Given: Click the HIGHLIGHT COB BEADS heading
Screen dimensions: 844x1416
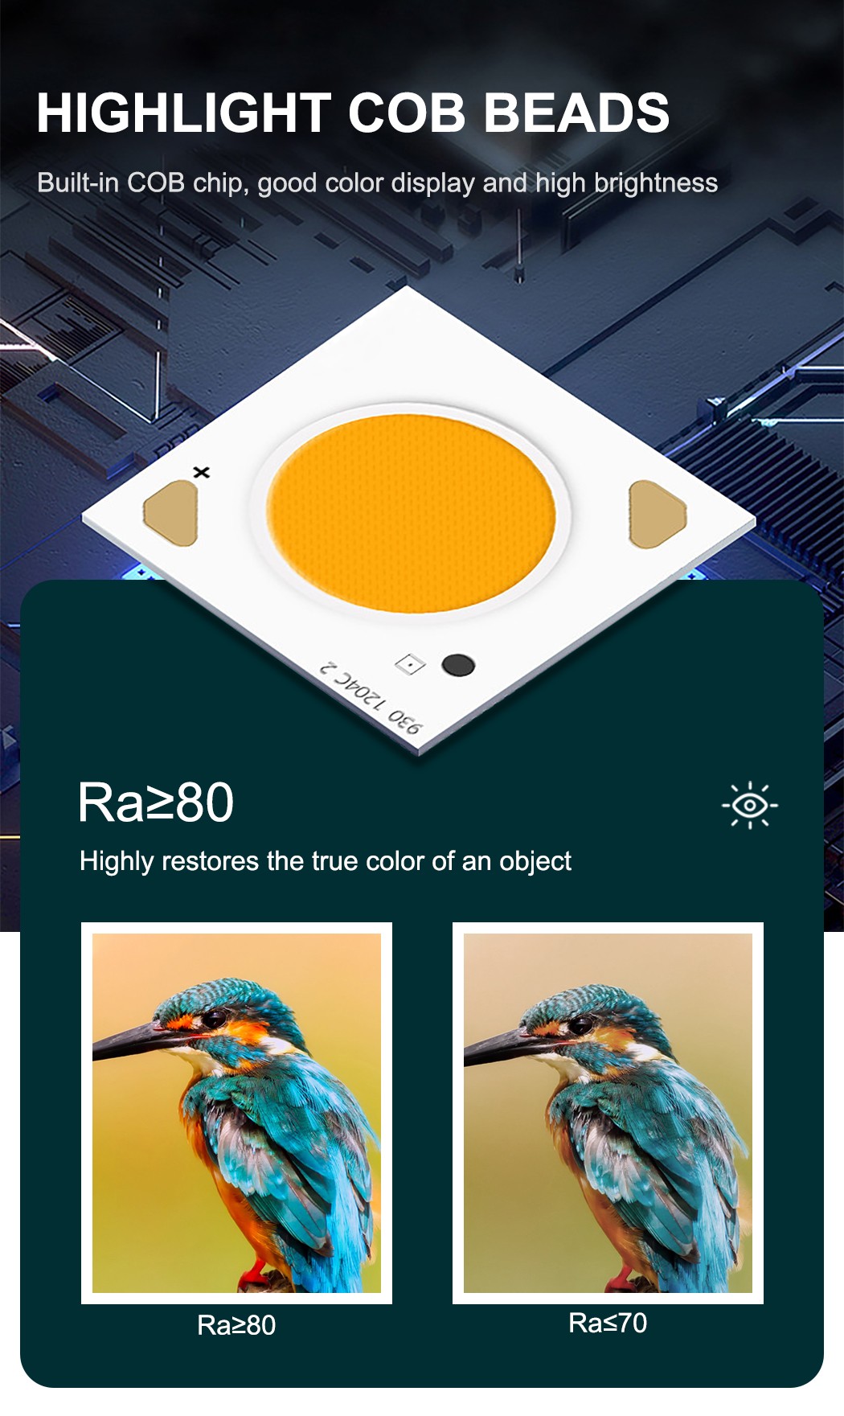Looking at the screenshot, I should (353, 113).
